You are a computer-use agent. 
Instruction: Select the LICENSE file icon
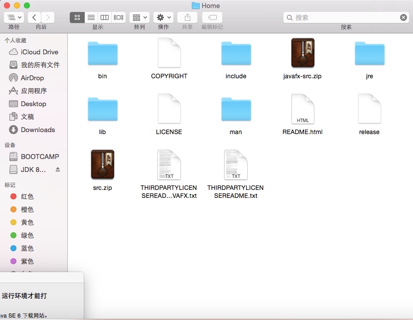(x=169, y=109)
